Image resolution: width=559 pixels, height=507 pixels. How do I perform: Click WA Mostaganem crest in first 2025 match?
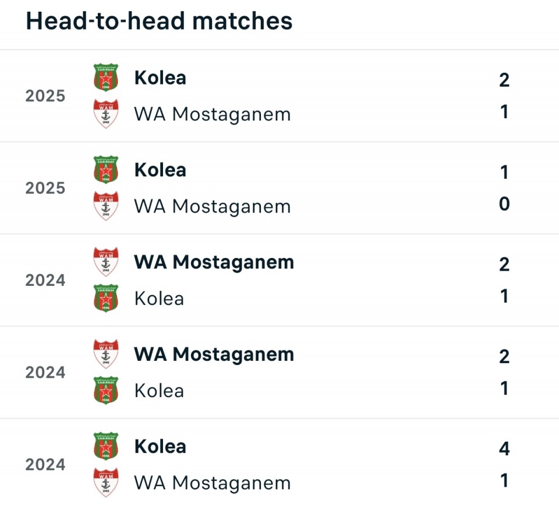[x=106, y=114]
